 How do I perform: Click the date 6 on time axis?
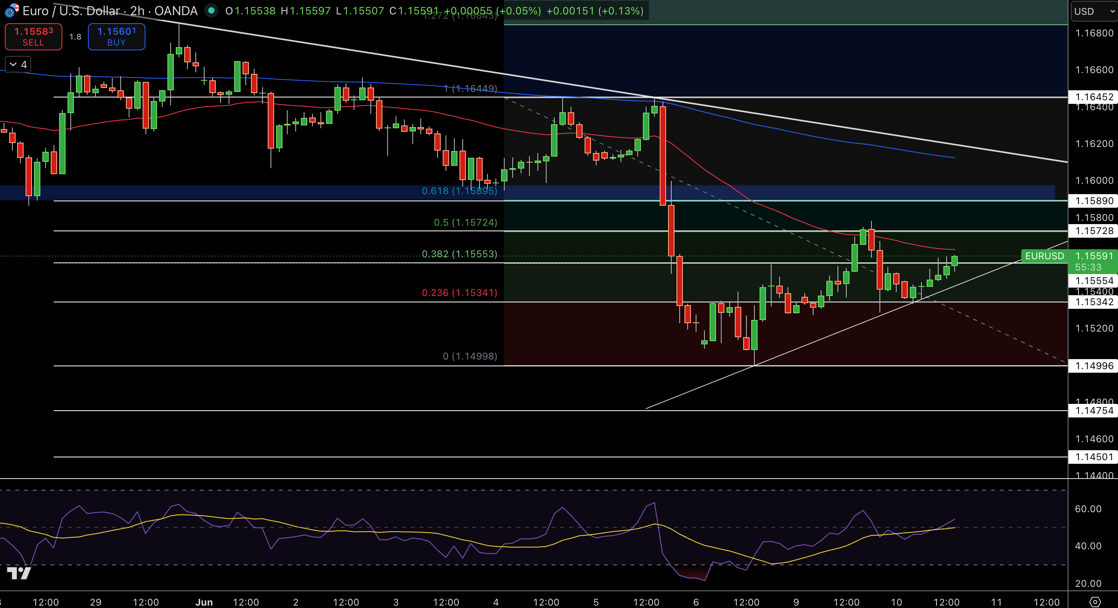coord(696,602)
